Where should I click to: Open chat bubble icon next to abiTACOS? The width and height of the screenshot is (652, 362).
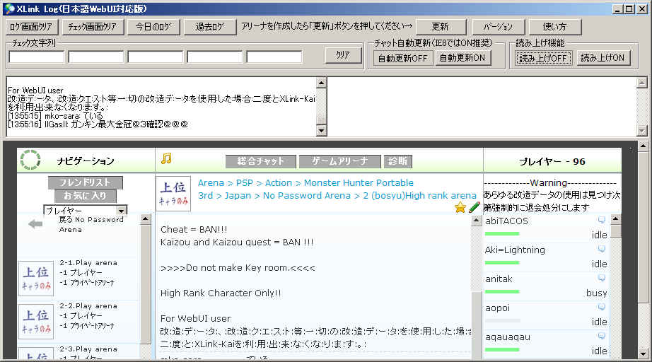[x=602, y=220]
